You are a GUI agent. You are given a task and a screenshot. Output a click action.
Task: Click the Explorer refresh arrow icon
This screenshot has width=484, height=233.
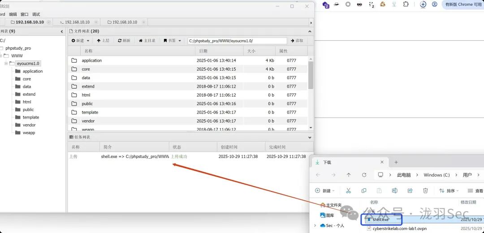coord(364,175)
